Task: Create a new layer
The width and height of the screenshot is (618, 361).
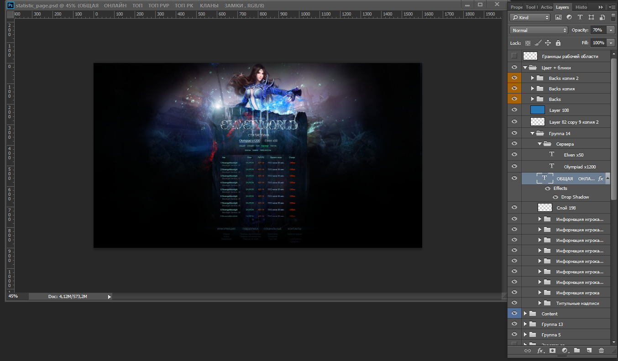Action: [x=589, y=351]
